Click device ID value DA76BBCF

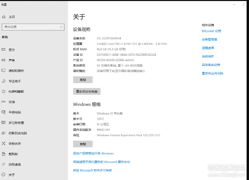127,55
